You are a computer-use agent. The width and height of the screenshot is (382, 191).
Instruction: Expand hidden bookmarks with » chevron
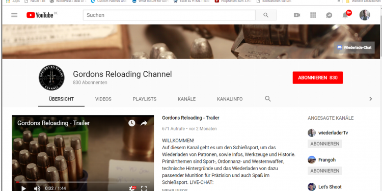[x=339, y=1]
